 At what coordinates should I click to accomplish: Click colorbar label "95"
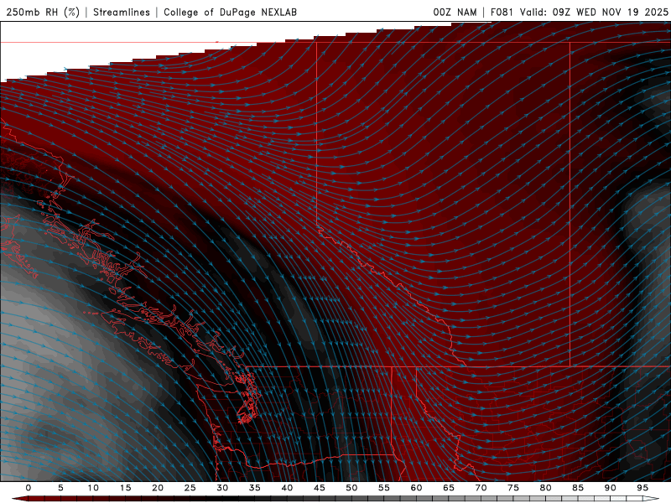click(642, 488)
